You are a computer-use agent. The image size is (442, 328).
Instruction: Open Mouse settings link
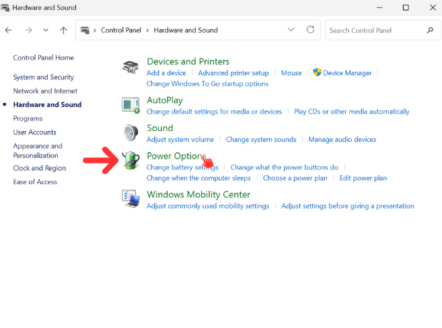point(291,73)
